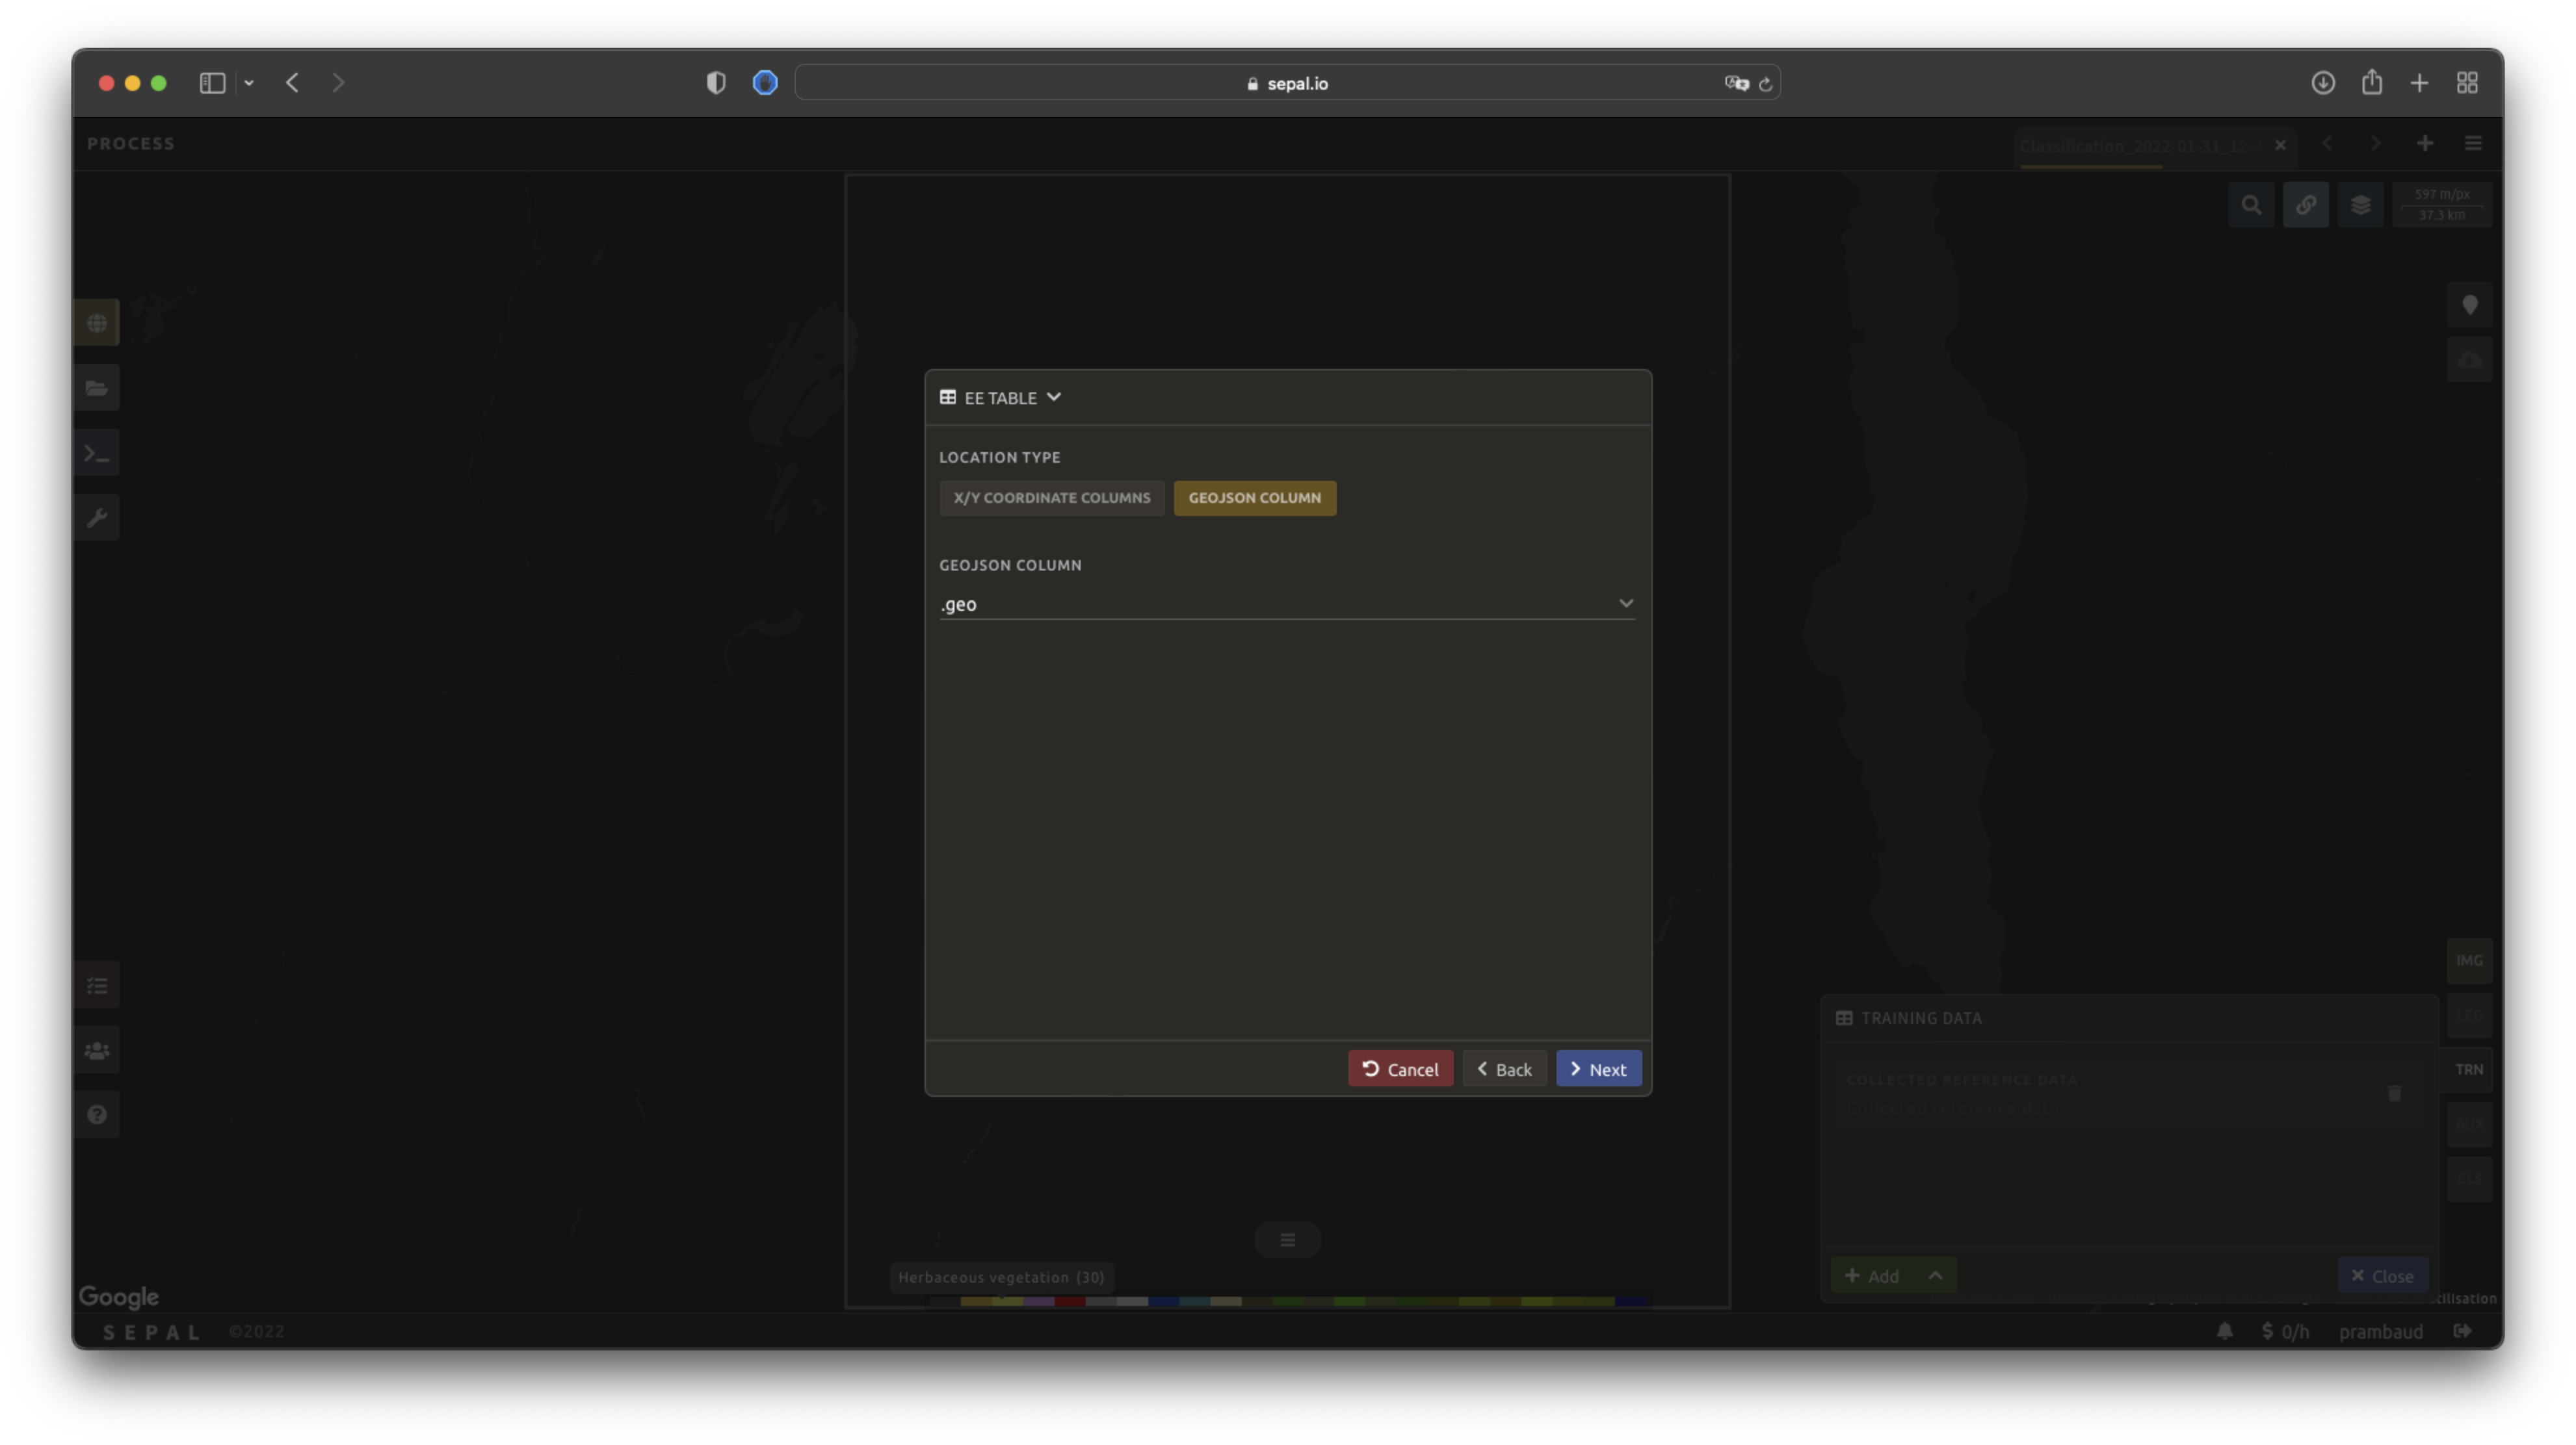Open the Tasks list sidebar icon

point(97,986)
